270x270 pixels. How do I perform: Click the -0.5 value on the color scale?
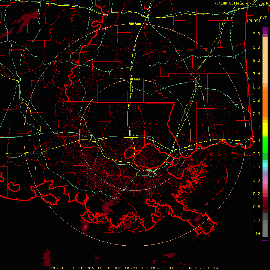(x=255, y=207)
